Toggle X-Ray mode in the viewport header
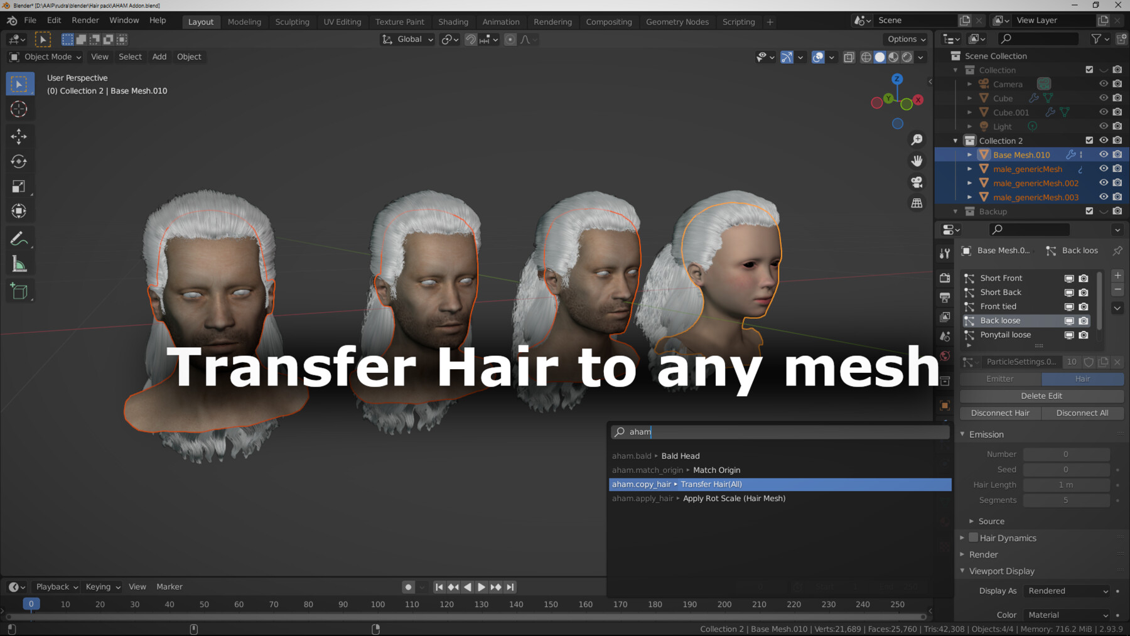 click(849, 57)
